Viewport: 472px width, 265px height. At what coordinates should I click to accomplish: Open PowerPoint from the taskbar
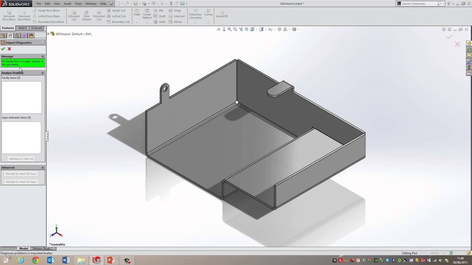(x=111, y=260)
